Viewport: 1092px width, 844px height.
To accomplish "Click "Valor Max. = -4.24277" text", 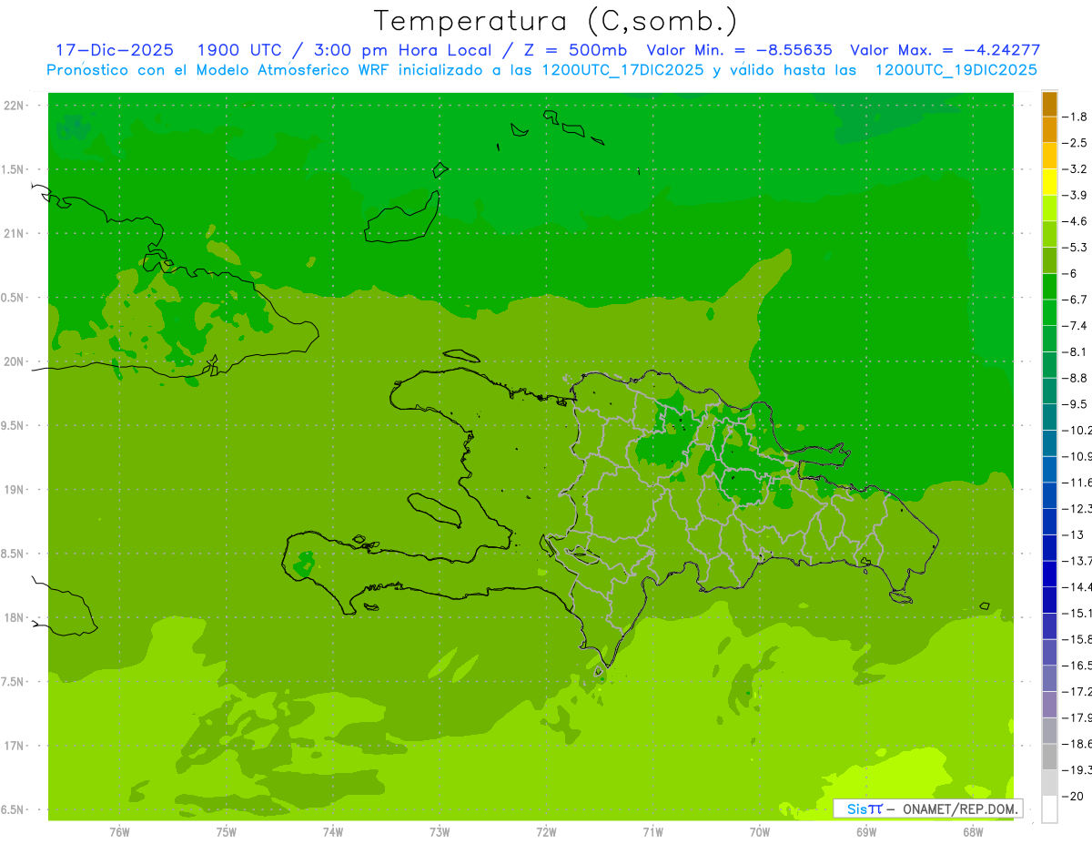I will [945, 50].
